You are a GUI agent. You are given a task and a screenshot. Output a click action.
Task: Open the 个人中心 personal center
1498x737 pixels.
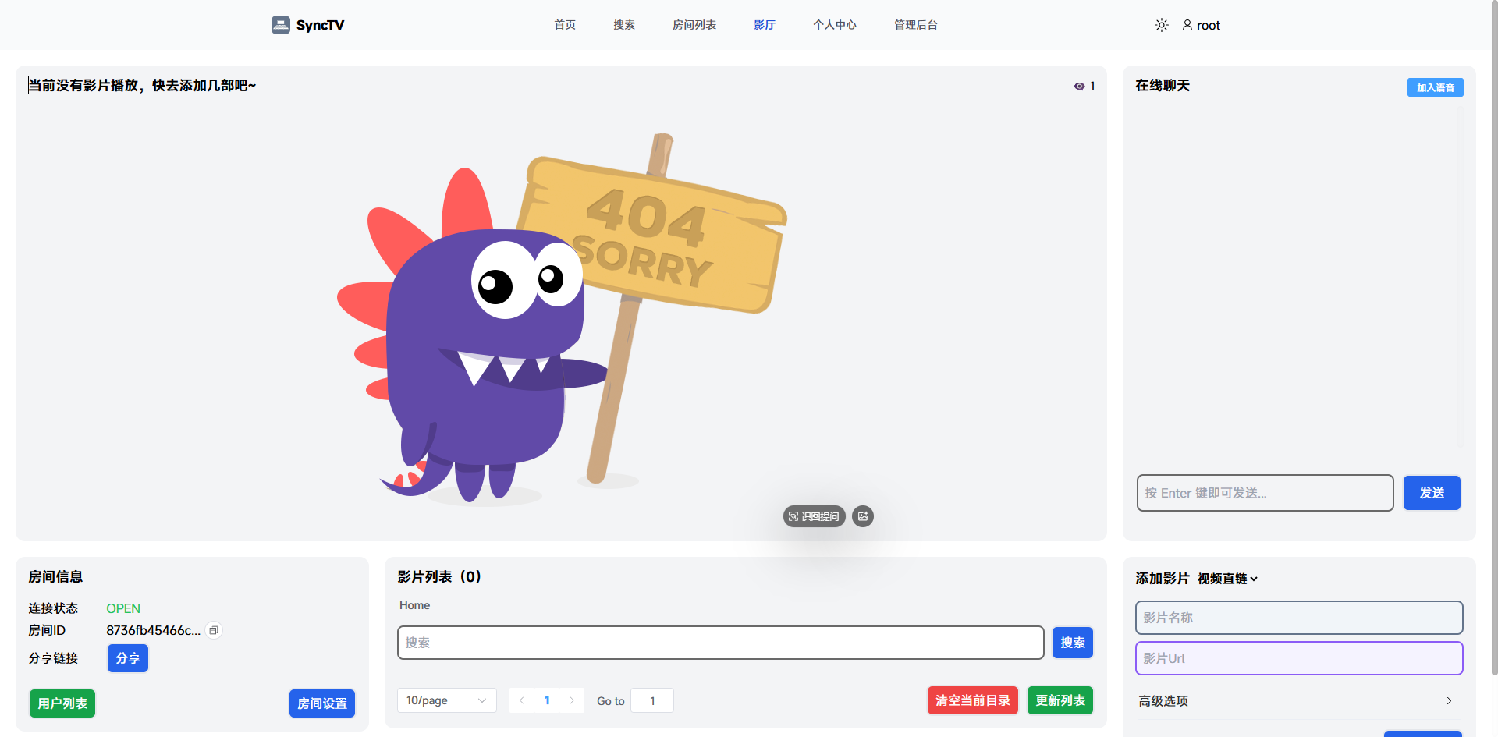pos(835,25)
